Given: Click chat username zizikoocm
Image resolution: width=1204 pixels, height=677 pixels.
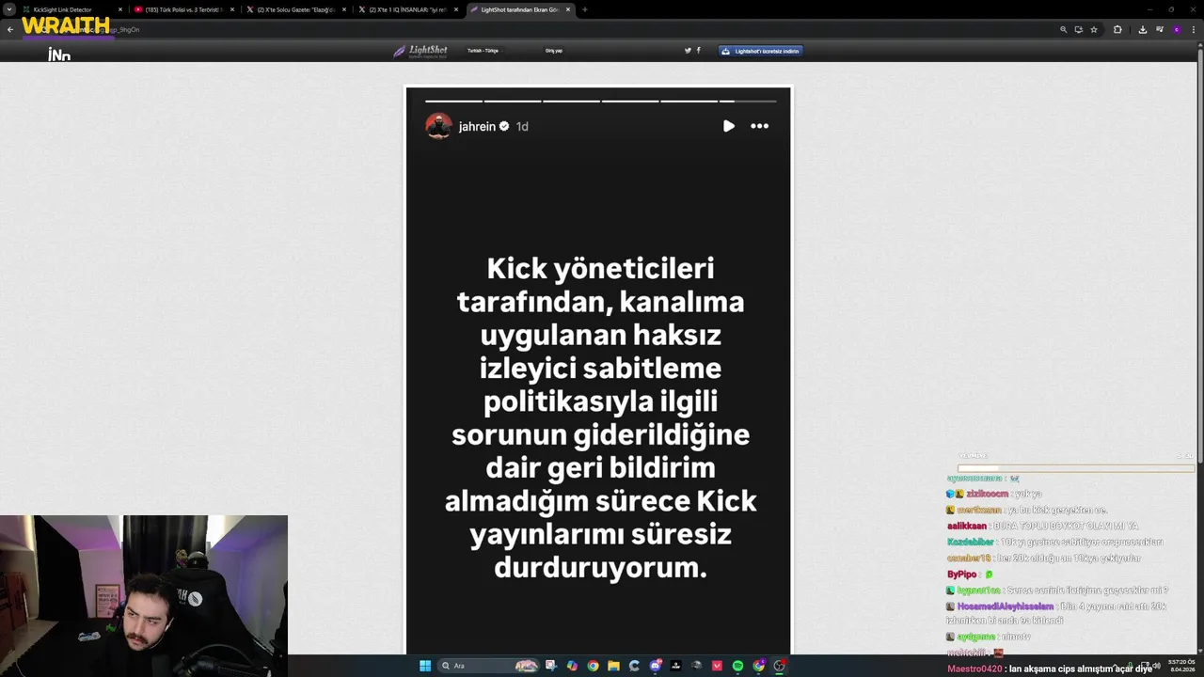Looking at the screenshot, I should [x=987, y=494].
